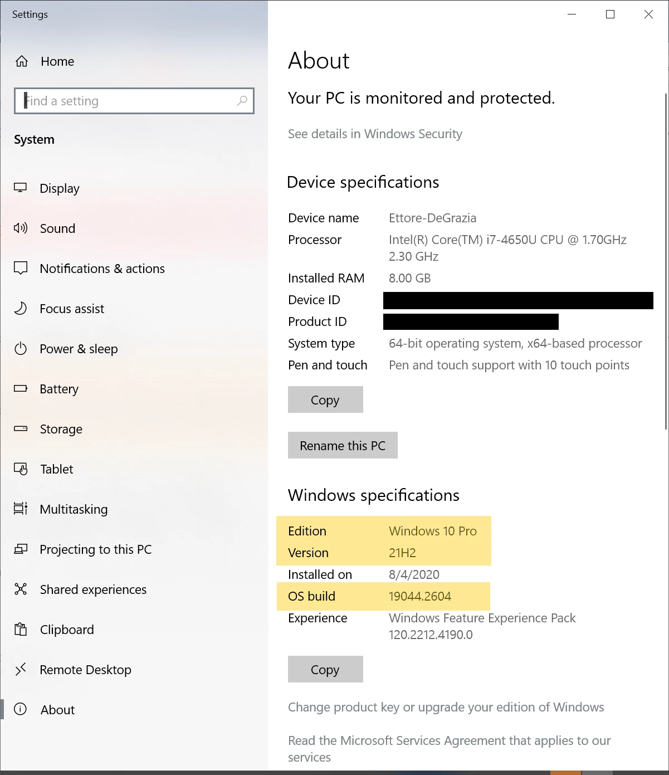Read the Microsoft Services Agreement link
The width and height of the screenshot is (669, 775).
pos(449,749)
